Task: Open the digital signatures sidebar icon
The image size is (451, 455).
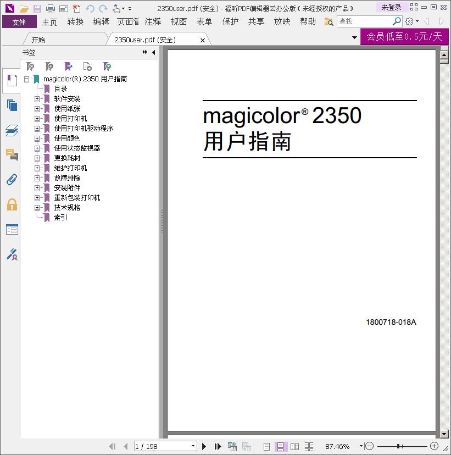Action: tap(12, 254)
